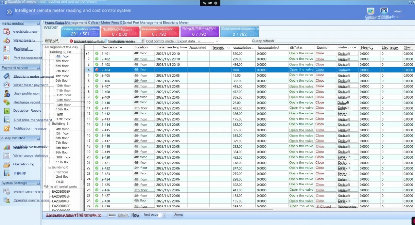Collapse the System Settings sidebar section

[x=38, y=183]
